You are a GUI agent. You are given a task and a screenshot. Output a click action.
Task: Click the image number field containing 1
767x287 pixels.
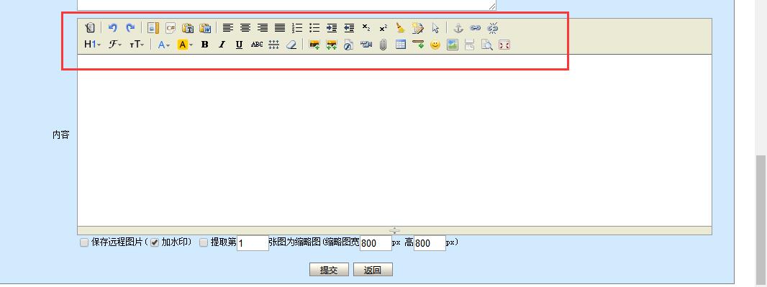tap(253, 243)
